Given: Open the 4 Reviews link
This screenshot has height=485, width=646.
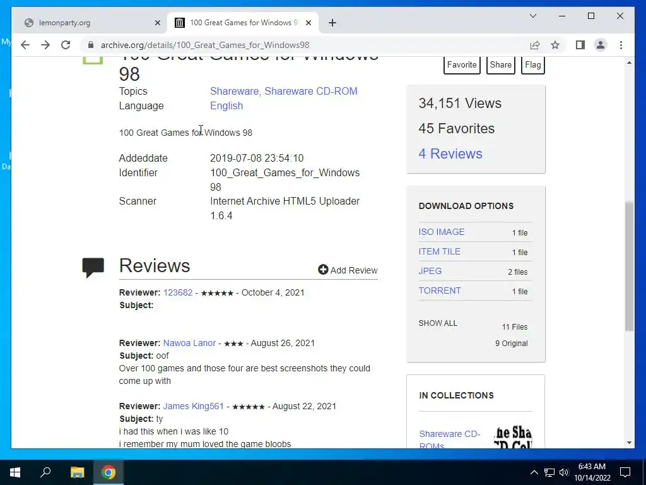Looking at the screenshot, I should [450, 153].
